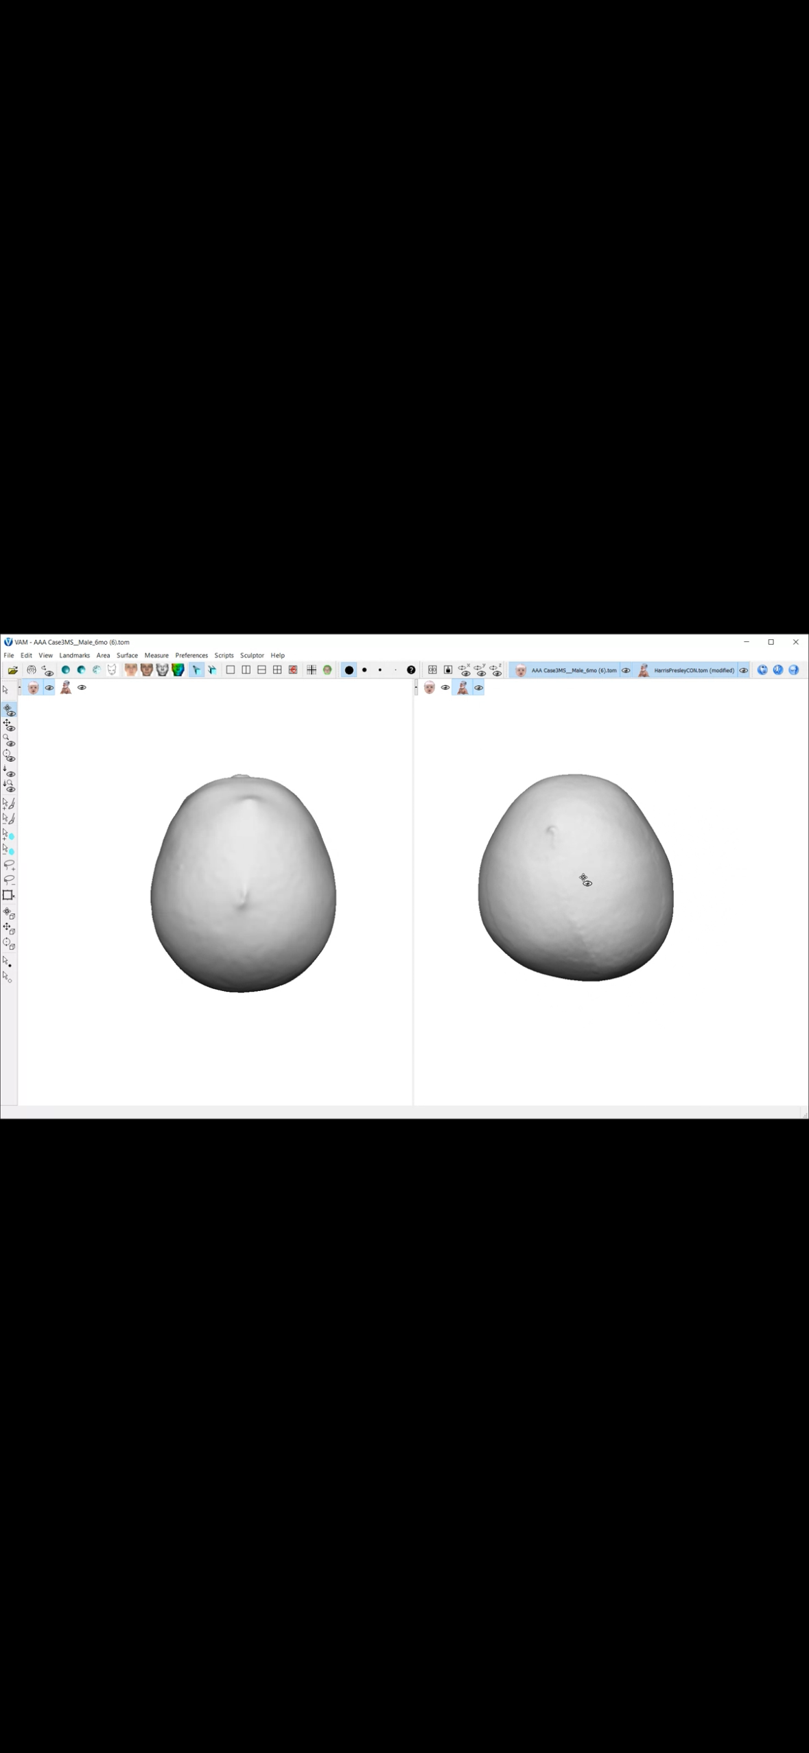The width and height of the screenshot is (809, 1753).
Task: Open the Sculptor menu
Action: tap(252, 655)
